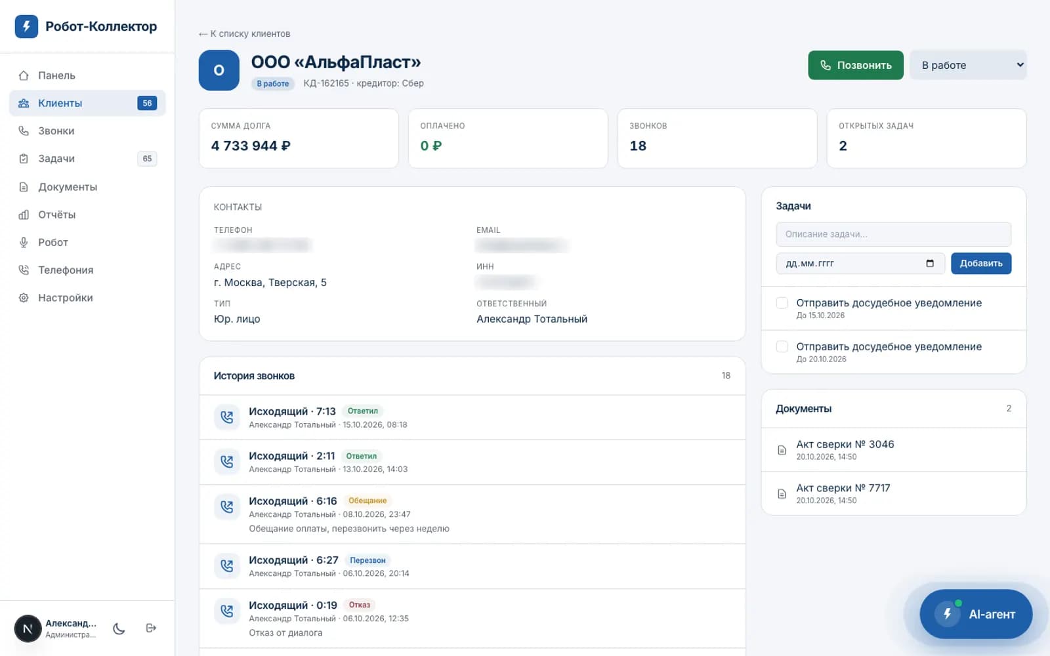Screen dimensions: 1050x656
Task: Click the logout icon in the sidebar footer
Action: point(151,628)
